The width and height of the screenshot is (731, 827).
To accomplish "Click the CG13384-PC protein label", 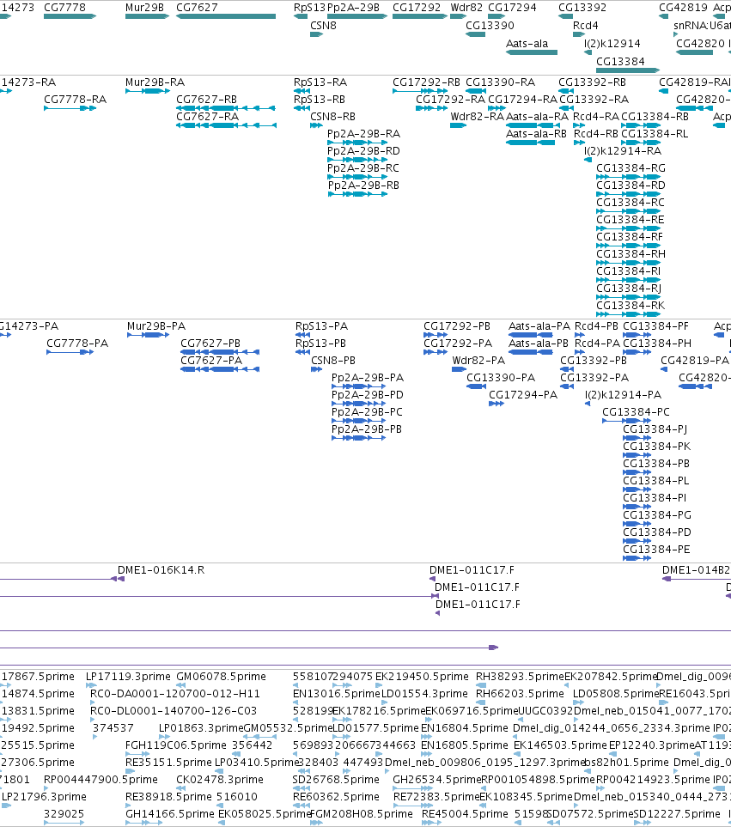I will point(636,412).
